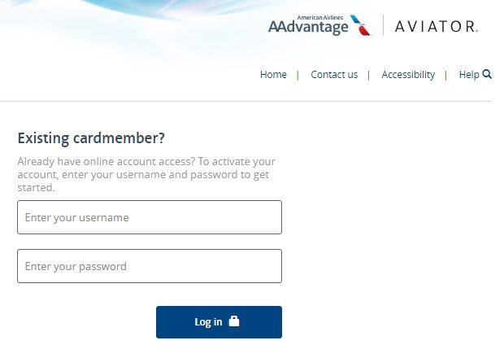This screenshot has width=504, height=358.
Task: Click the Existing cardmember? heading
Action: [x=97, y=138]
